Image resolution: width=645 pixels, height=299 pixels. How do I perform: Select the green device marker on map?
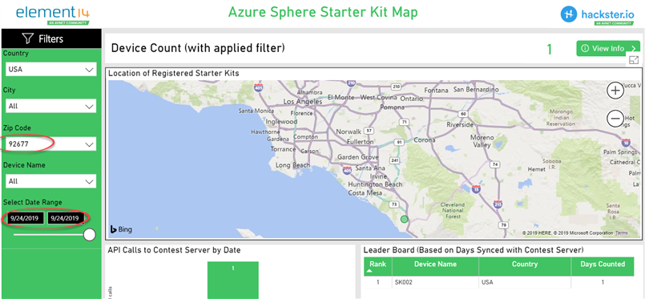point(405,219)
